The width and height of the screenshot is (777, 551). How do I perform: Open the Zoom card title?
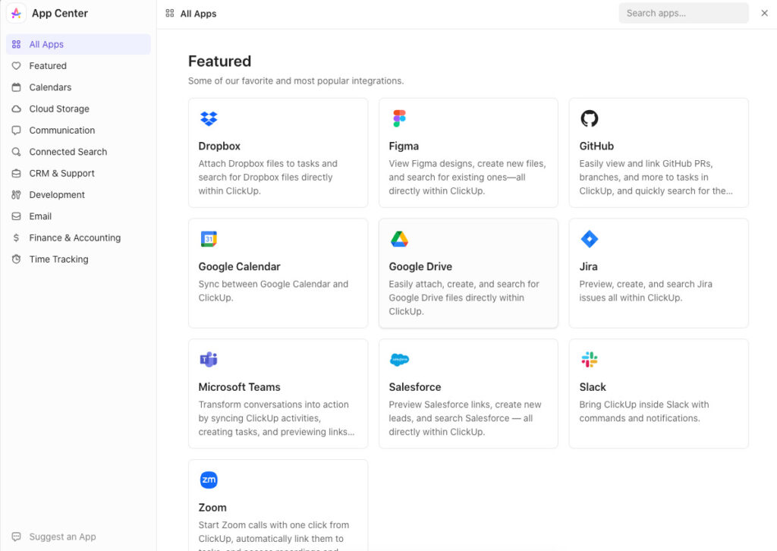212,508
